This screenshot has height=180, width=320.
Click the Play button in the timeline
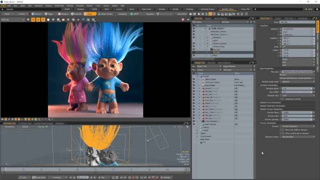pos(101,178)
